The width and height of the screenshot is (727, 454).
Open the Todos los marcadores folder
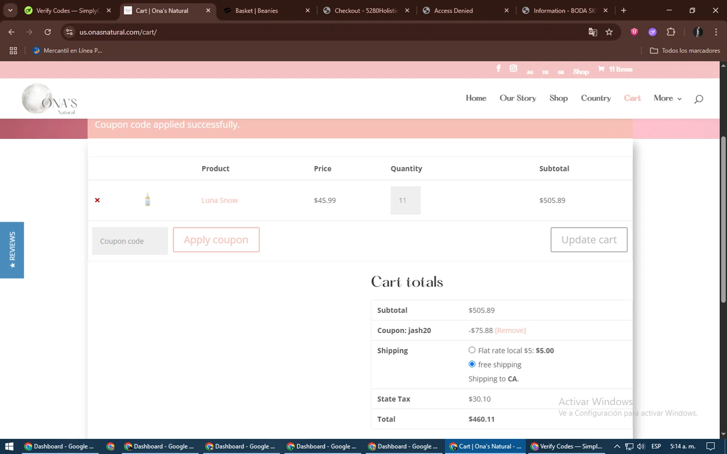(x=685, y=50)
